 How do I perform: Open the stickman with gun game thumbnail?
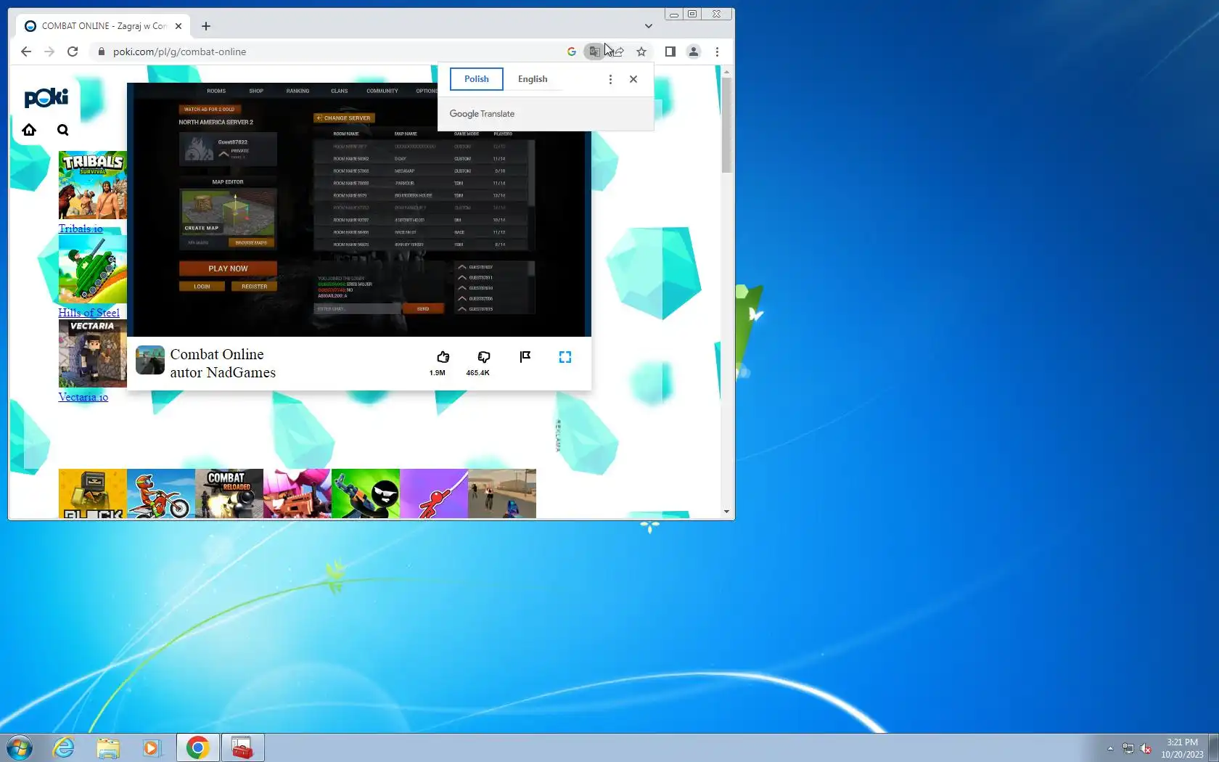tap(366, 493)
